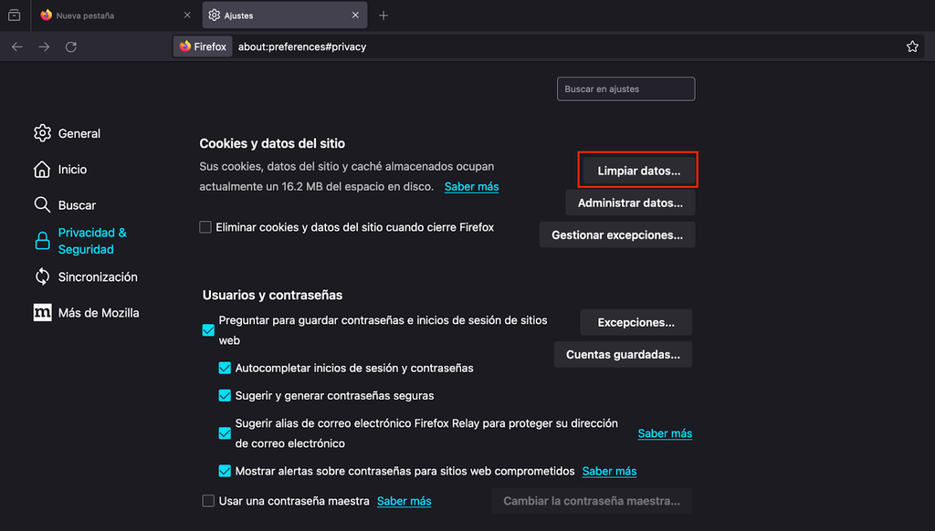Disable Autocompletar inicios de sesión y contraseñas

225,368
